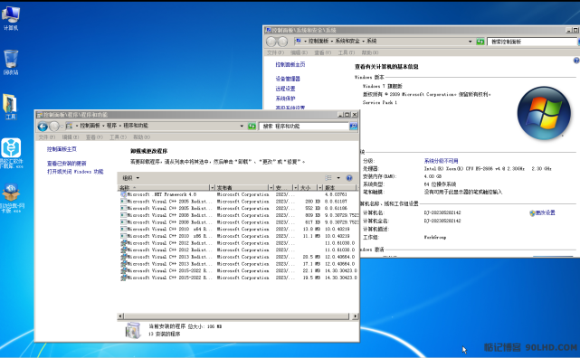Click the WorkGroup workgroup value

(435, 237)
